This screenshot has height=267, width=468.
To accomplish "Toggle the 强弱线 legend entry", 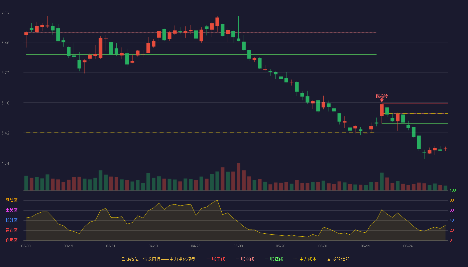I will [245, 259].
